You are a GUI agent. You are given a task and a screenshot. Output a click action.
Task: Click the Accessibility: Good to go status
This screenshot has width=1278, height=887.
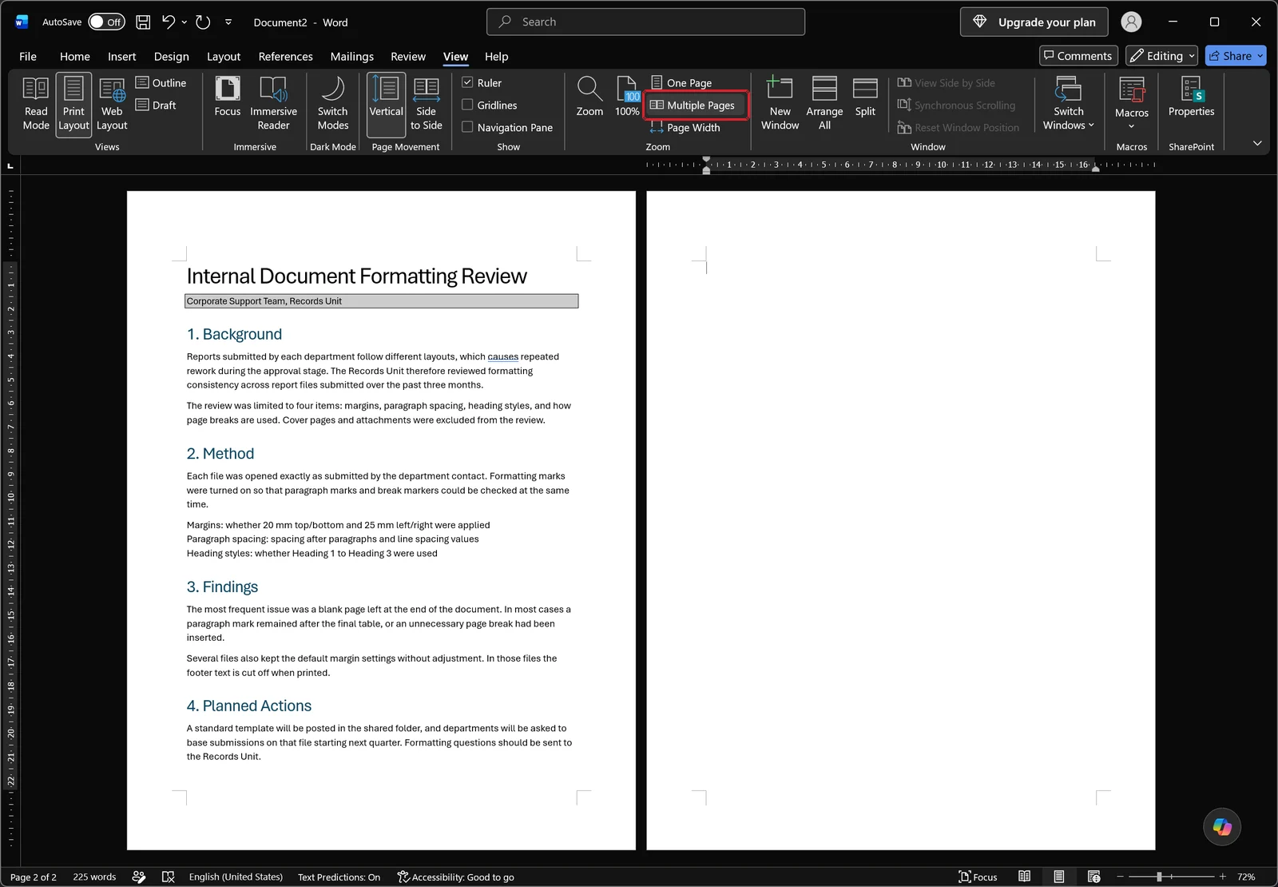click(x=455, y=877)
